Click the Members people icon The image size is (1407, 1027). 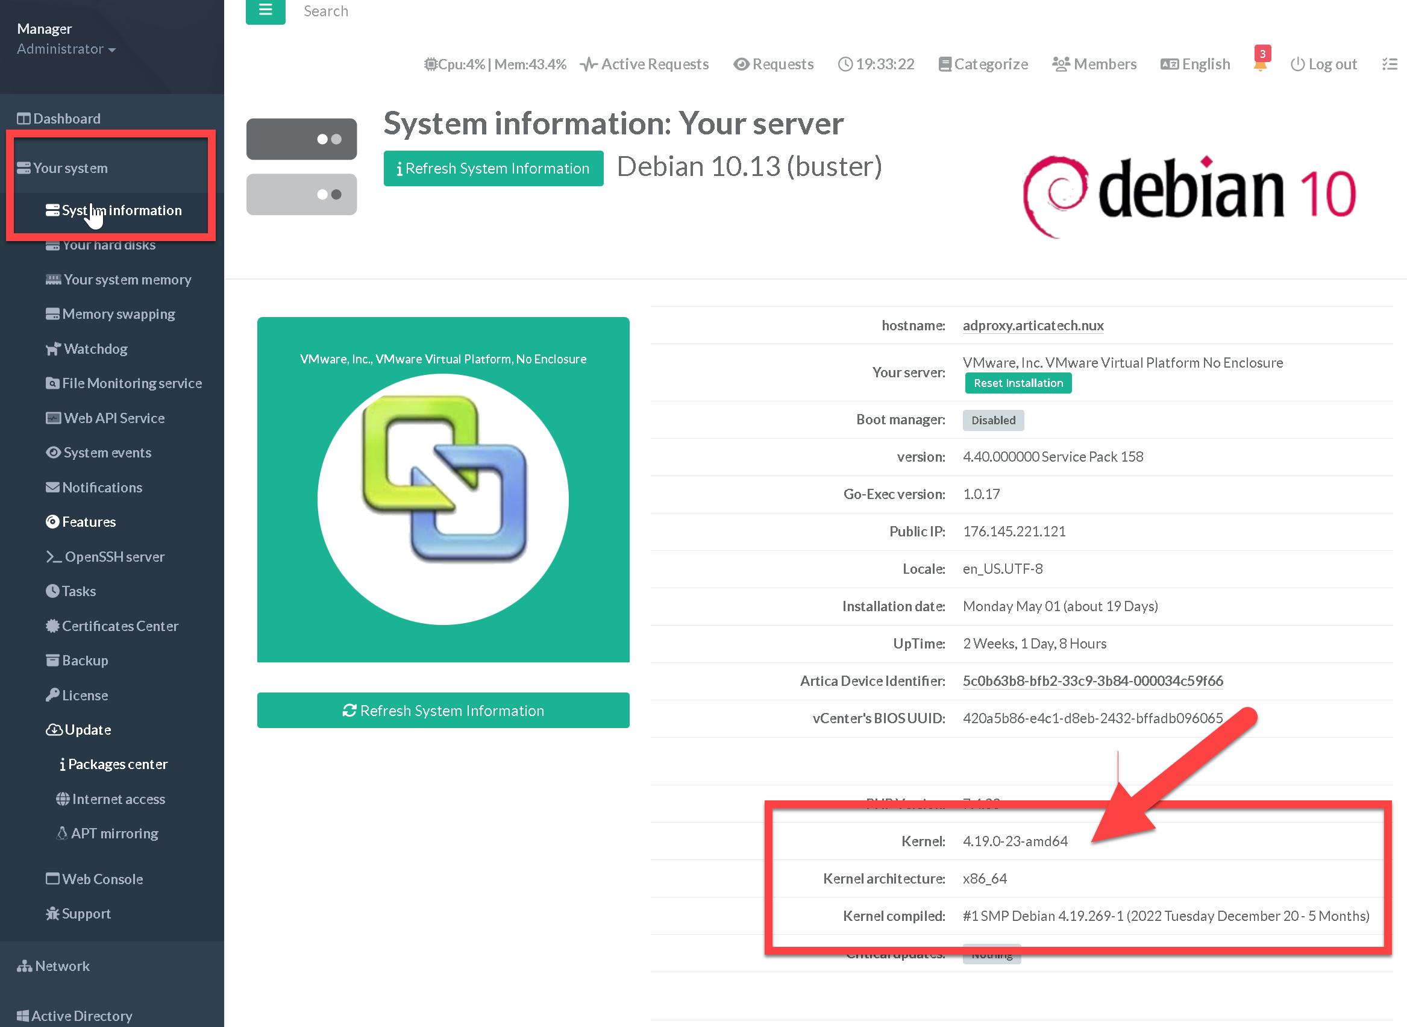coord(1061,64)
